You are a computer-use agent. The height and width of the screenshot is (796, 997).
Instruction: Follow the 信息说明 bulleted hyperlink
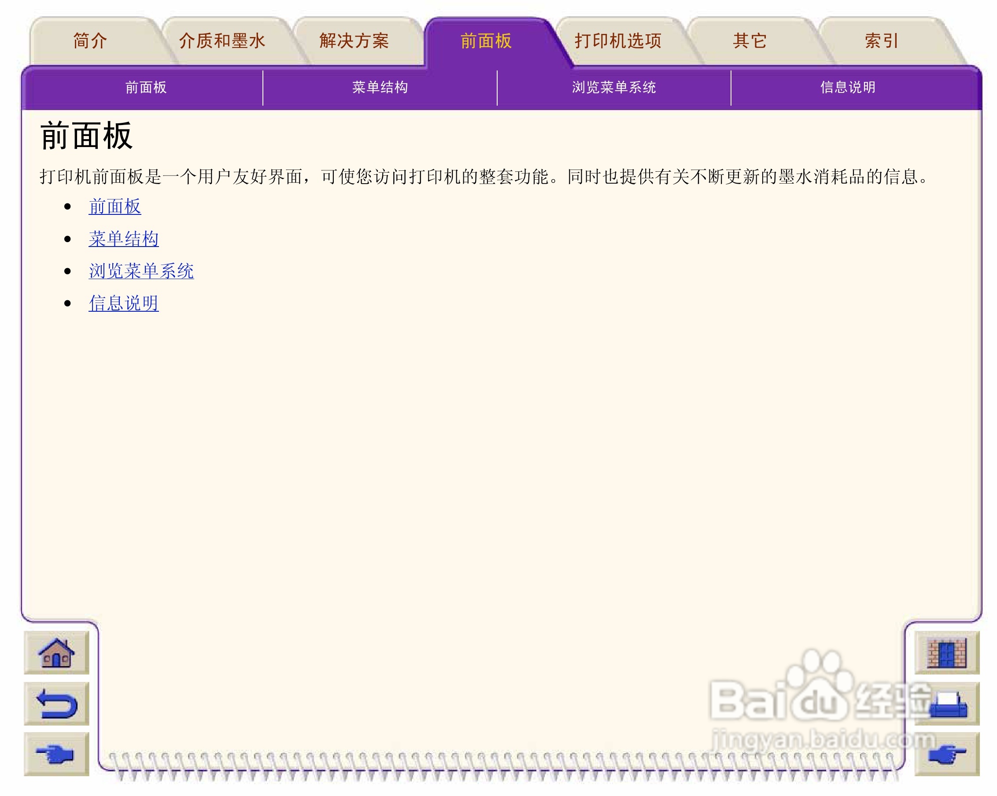[x=123, y=304]
